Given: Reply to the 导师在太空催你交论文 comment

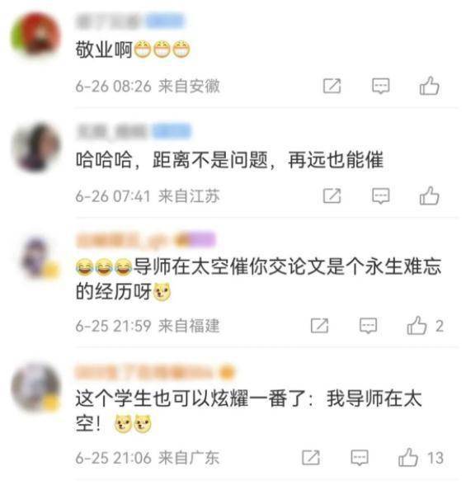Looking at the screenshot, I should (369, 326).
